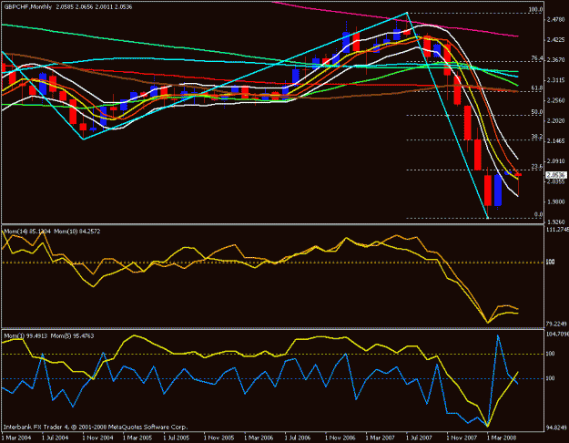Click the 2.4780 price axis value

pyautogui.click(x=556, y=20)
